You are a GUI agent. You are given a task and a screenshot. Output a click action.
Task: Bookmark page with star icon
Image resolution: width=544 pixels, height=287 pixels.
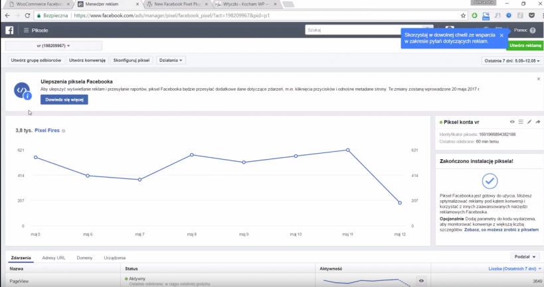pyautogui.click(x=463, y=16)
